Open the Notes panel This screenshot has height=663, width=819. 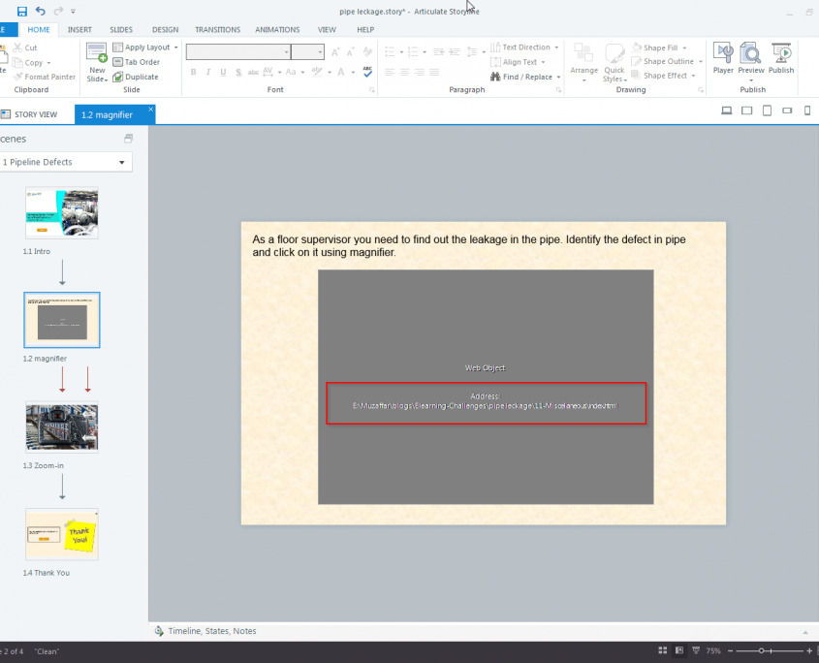tap(244, 631)
